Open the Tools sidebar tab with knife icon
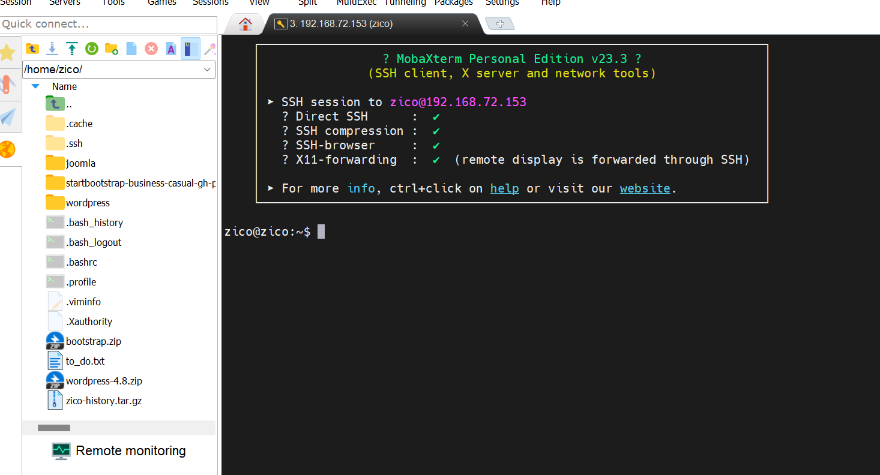The width and height of the screenshot is (880, 475). pyautogui.click(x=7, y=85)
